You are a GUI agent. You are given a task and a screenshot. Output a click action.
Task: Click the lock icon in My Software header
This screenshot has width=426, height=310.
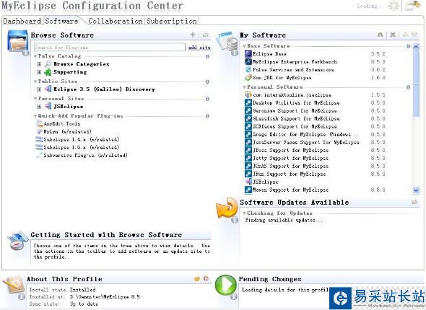381,35
